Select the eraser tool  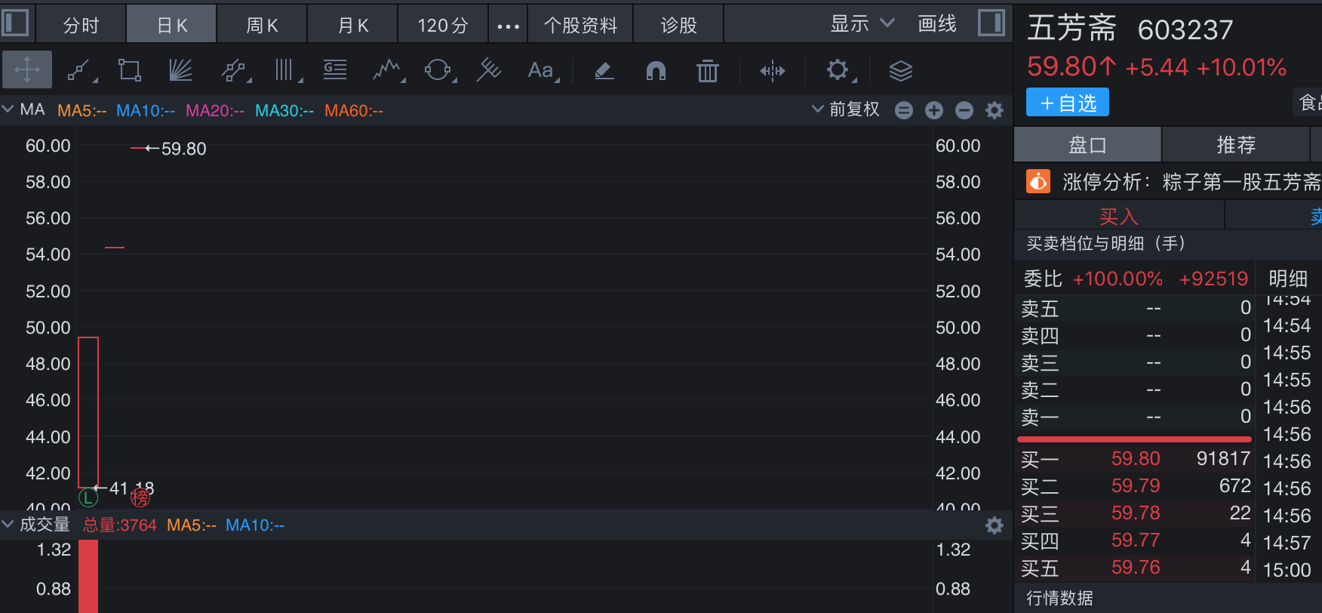coord(604,70)
